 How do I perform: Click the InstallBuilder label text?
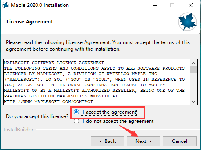coord(19,130)
